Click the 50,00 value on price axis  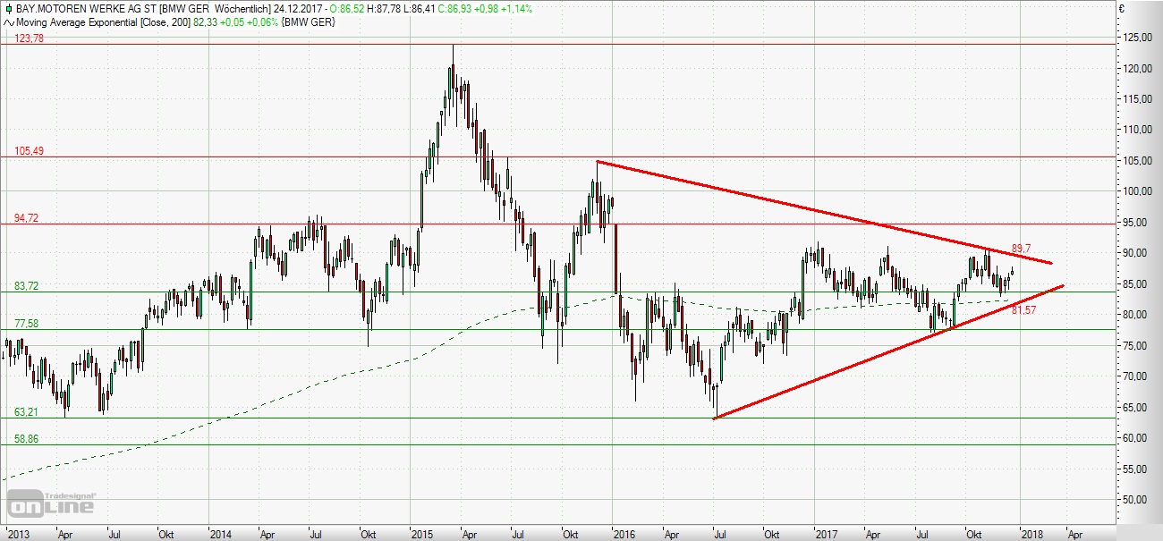pyautogui.click(x=1138, y=499)
